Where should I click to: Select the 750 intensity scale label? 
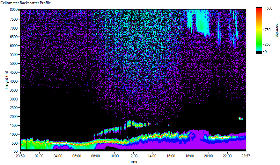(x=268, y=30)
